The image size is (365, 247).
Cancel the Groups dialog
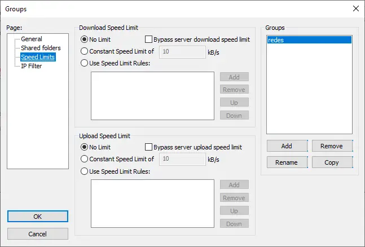point(38,233)
